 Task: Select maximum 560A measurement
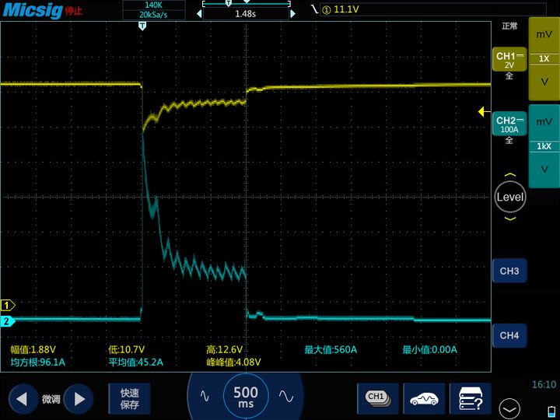tap(331, 350)
